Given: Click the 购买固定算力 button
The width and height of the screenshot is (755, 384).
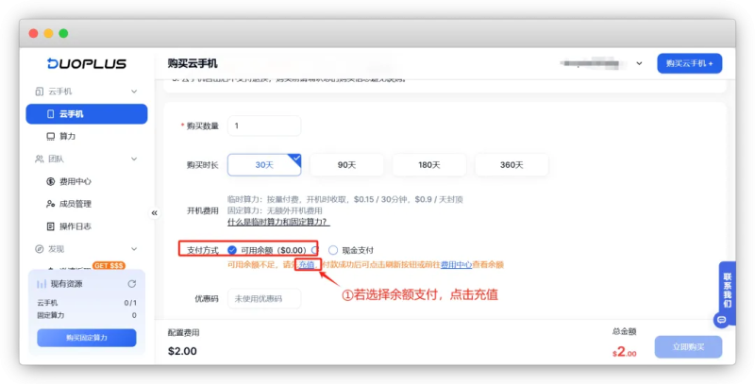Looking at the screenshot, I should coord(87,338).
